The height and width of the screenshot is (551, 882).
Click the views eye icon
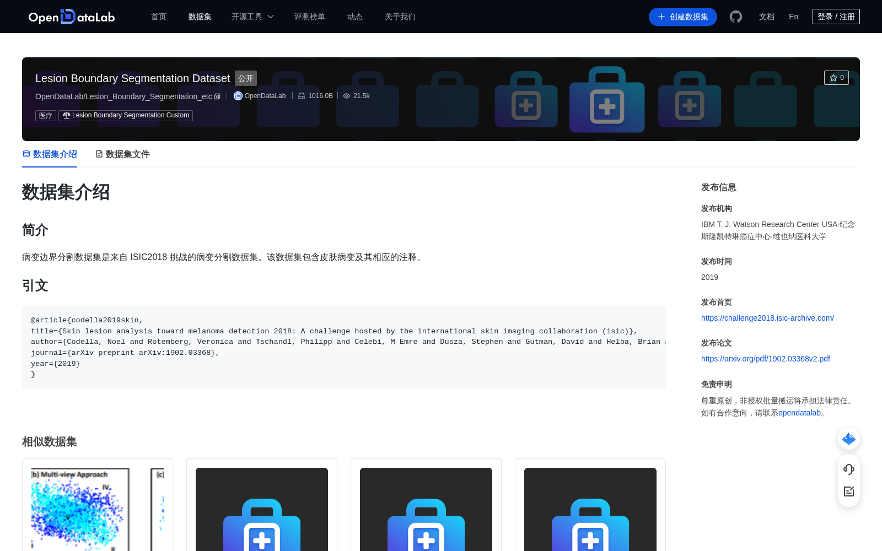point(347,96)
